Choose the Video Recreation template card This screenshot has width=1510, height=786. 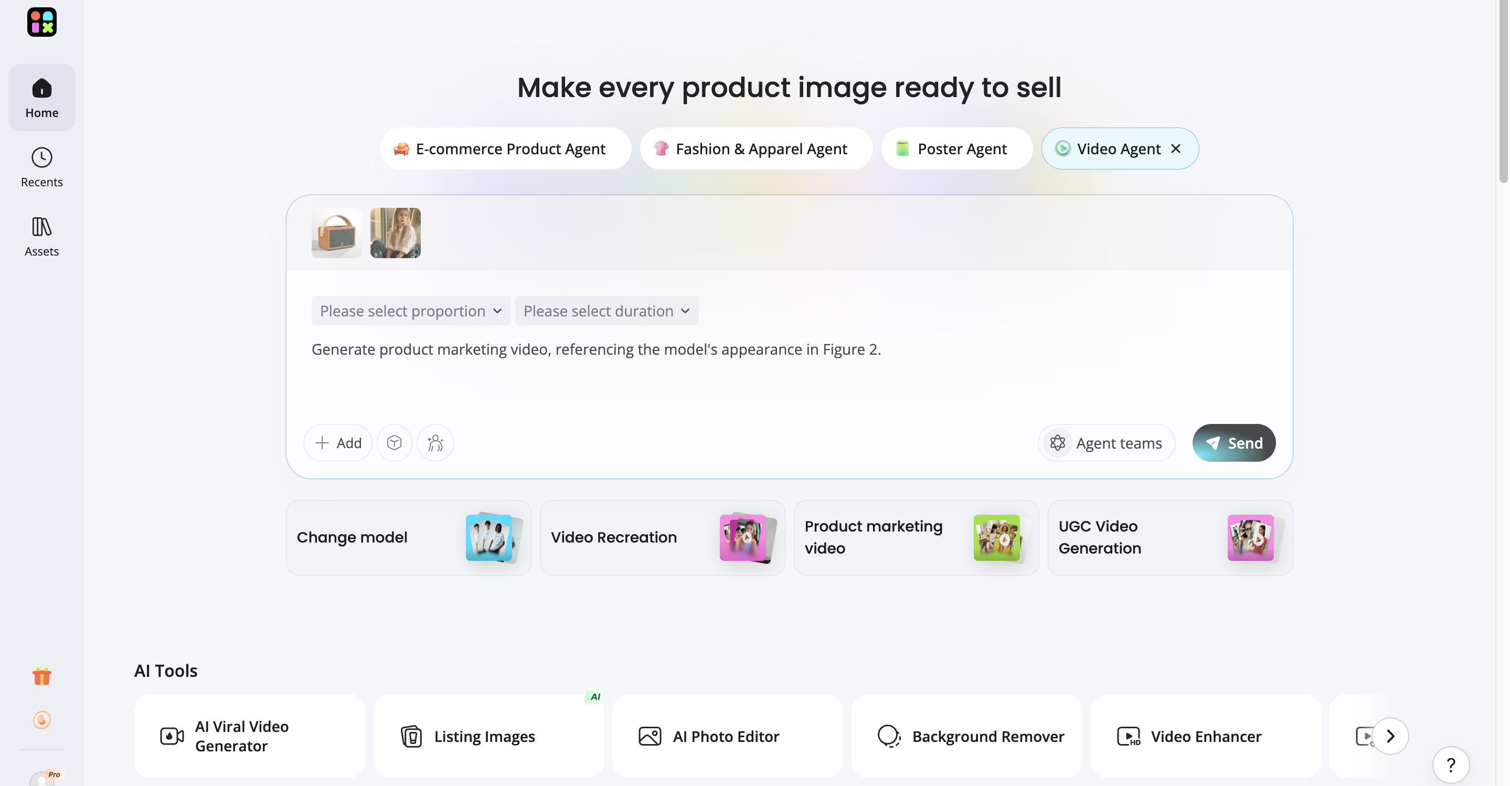click(662, 537)
